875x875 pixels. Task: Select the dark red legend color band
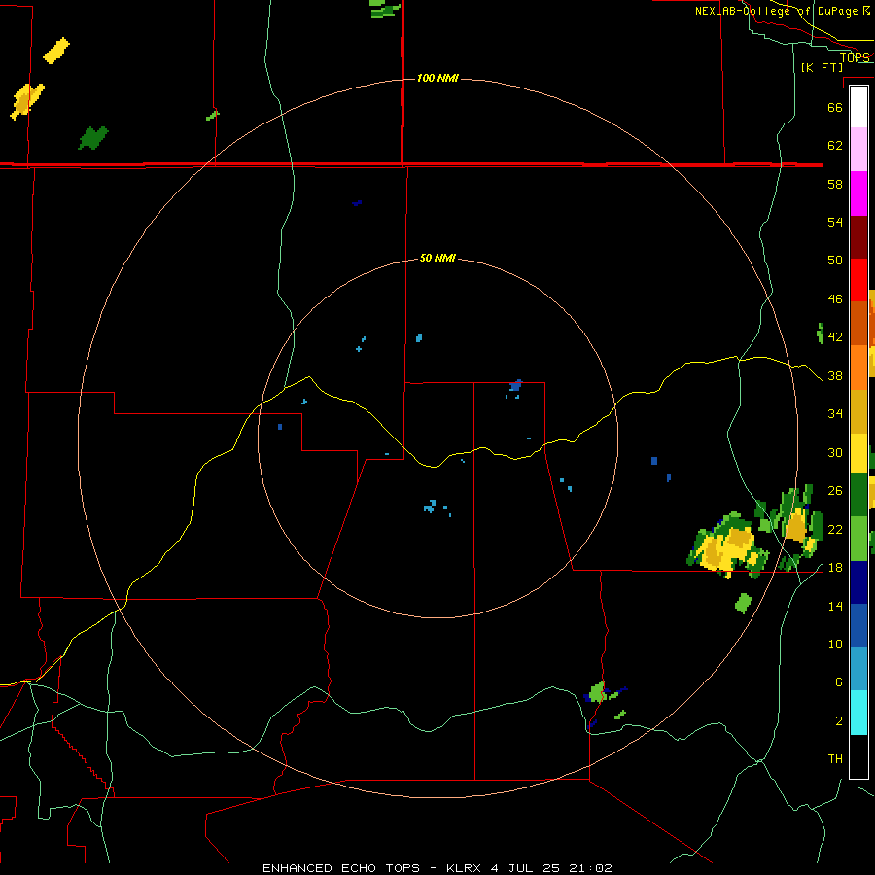click(x=858, y=238)
